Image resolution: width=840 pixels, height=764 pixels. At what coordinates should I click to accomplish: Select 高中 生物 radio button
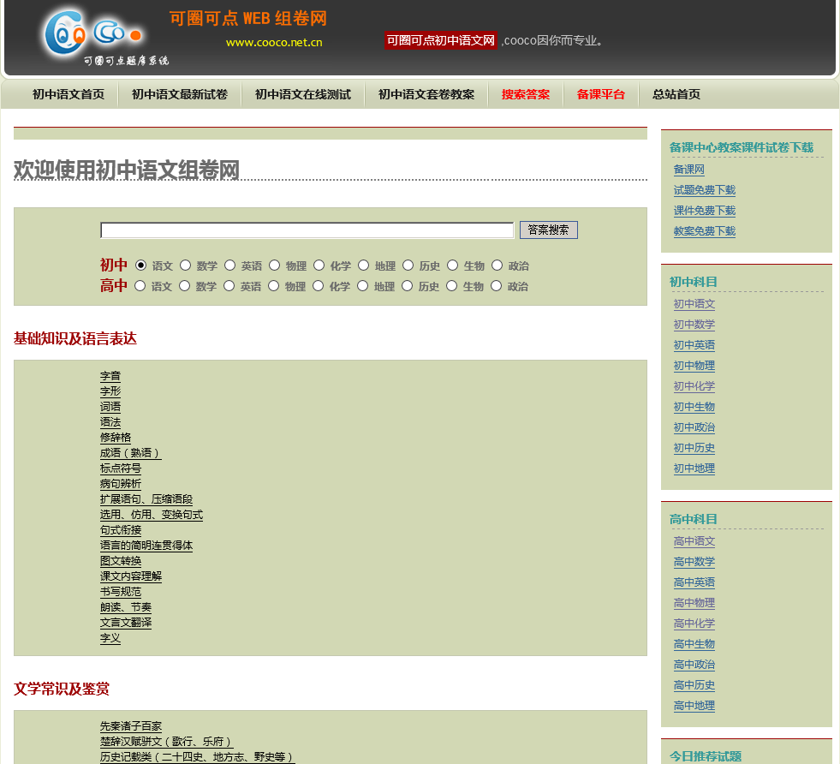(451, 286)
